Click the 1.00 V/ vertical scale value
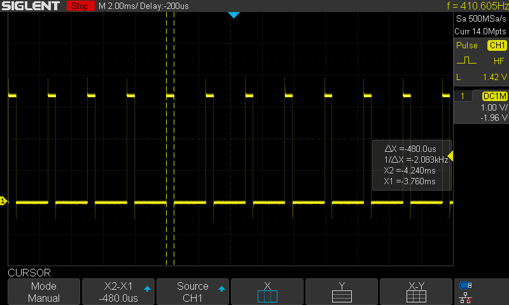The height and width of the screenshot is (305, 509). click(x=494, y=107)
